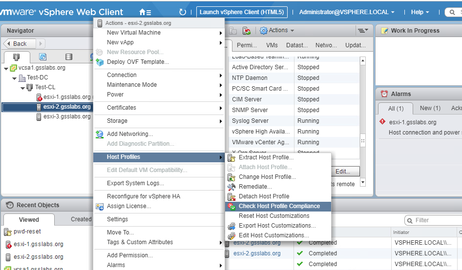462x270 pixels.
Task: Click the esxi-1 alarm red diamond icon
Action: [382, 121]
